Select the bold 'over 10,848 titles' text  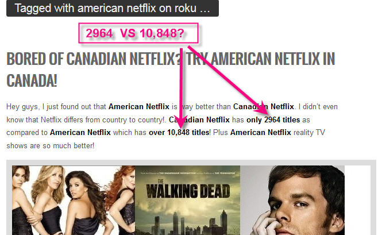(179, 133)
